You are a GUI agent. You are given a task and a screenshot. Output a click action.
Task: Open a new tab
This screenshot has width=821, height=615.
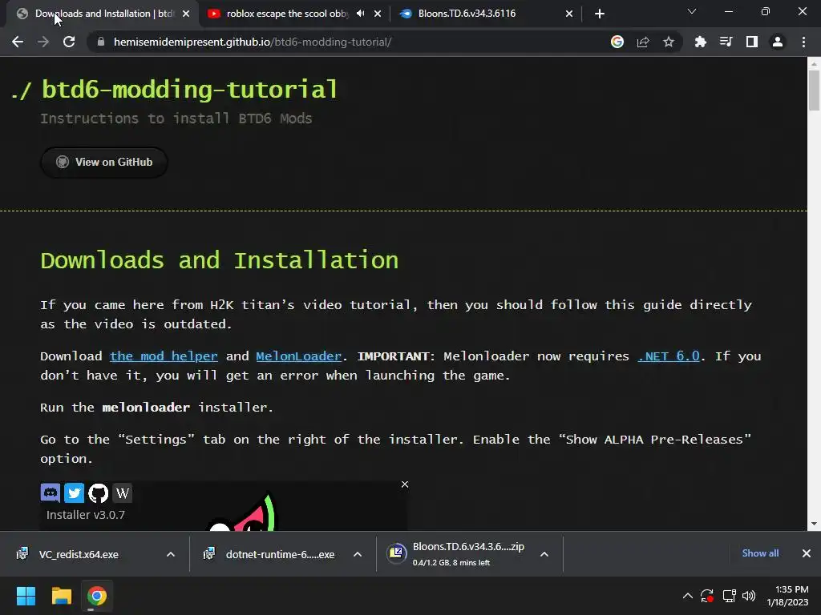pyautogui.click(x=600, y=14)
